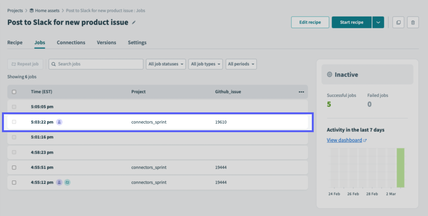Click inside the Search jobs field
428x216 pixels.
(x=95, y=64)
